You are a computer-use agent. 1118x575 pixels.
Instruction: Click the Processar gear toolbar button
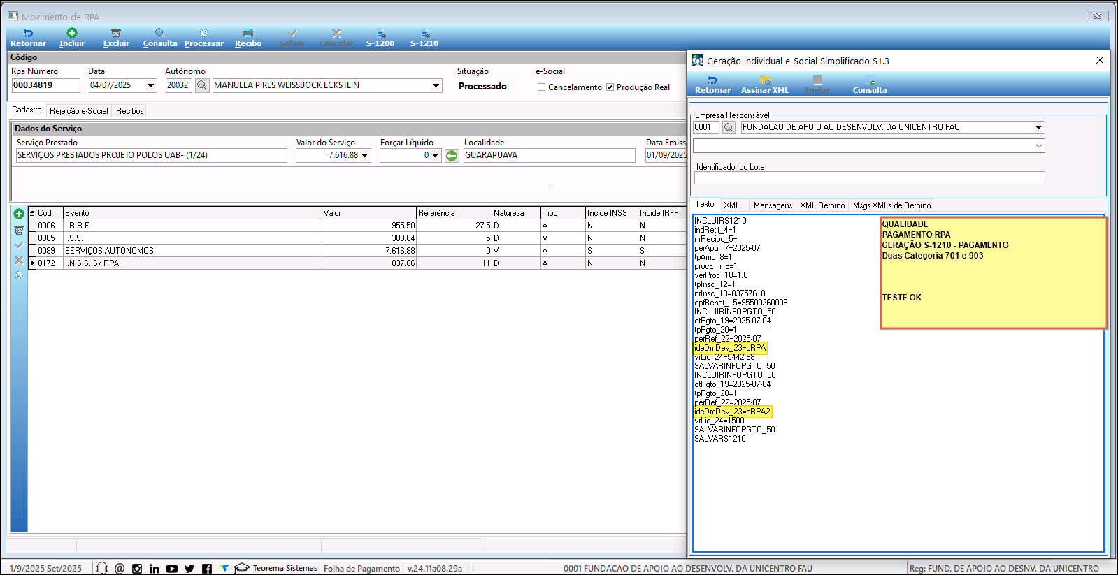(204, 38)
